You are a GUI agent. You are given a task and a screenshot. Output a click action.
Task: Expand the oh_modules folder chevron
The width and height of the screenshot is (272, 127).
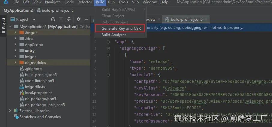pyautogui.click(x=15, y=62)
